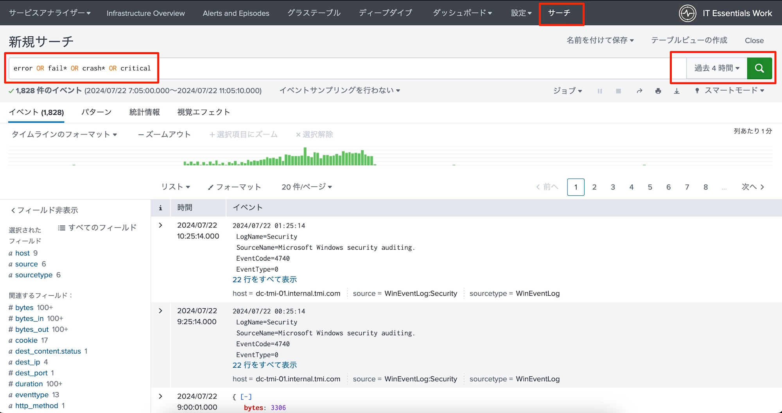Screen dimensions: 782x413
Task: Click 次へ next page link
Action: [x=753, y=187]
